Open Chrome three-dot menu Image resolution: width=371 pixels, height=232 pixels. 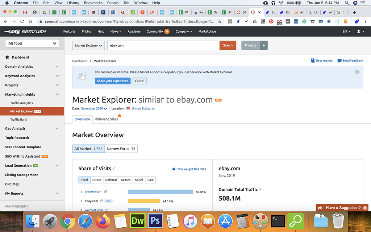pyautogui.click(x=365, y=21)
